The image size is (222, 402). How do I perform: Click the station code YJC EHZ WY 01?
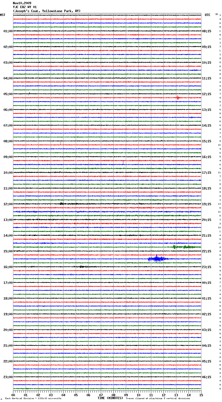coord(25,7)
